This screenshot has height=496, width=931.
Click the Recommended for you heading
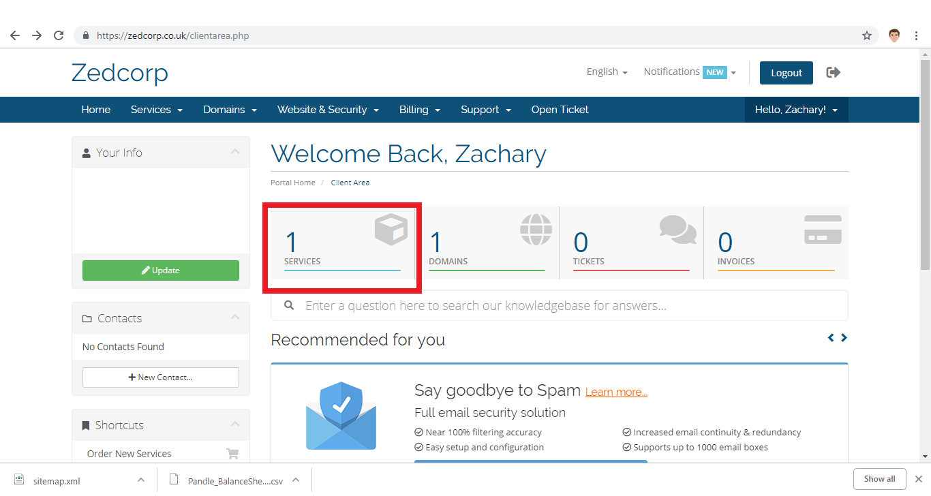[x=358, y=339]
